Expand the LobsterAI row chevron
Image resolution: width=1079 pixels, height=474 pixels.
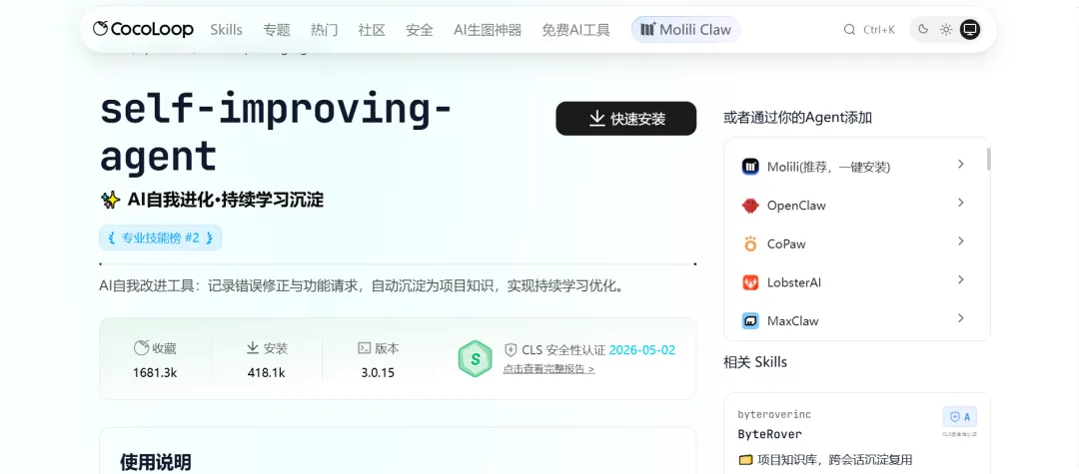coord(961,279)
